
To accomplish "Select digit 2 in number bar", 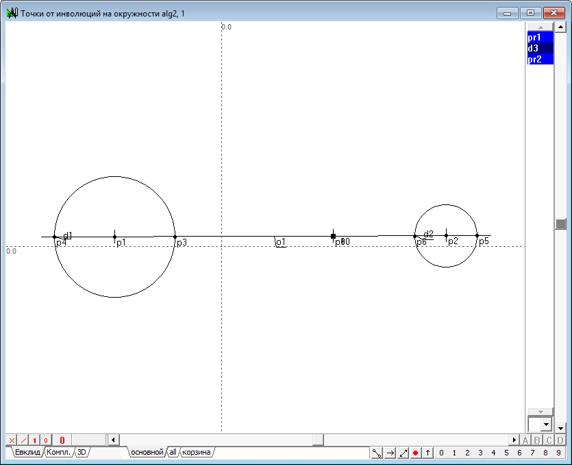I will (x=467, y=453).
